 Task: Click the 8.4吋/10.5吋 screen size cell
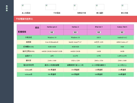coord(122,56)
